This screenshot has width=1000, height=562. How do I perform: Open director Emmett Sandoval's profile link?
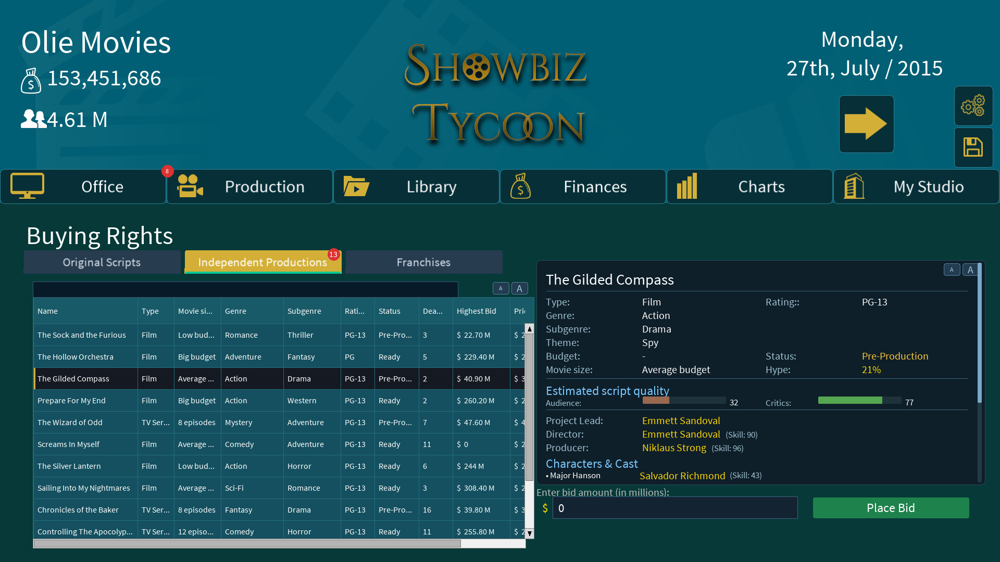point(681,435)
